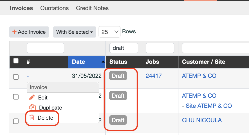
Task: Click the Date column sort arrow
Action: coord(103,62)
